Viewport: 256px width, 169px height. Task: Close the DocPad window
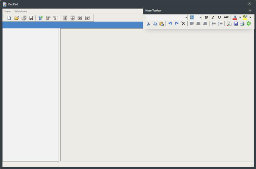[x=249, y=4]
